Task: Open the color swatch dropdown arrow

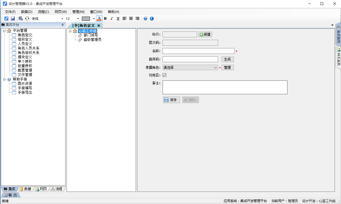Action: tap(94, 19)
